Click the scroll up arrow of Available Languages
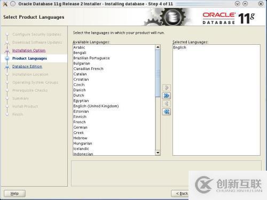Viewport: 267px width, 200px height. [x=158, y=47]
